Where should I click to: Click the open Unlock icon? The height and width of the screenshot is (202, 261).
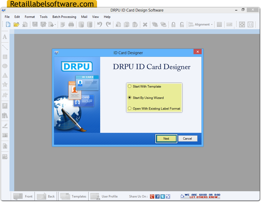click(182, 24)
